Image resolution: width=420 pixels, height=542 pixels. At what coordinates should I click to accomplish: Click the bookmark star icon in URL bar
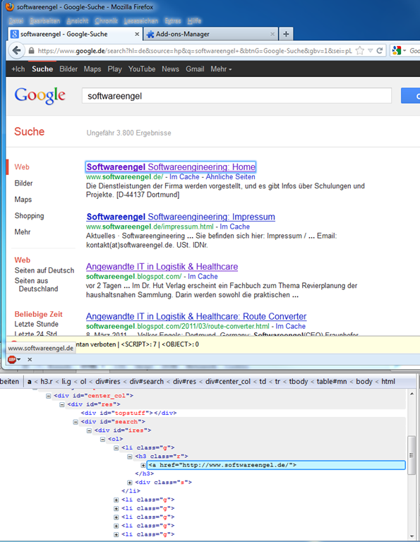pos(360,51)
